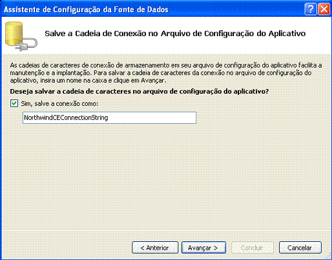Close the data source wizard window
Image resolution: width=332 pixels, height=260 pixels.
coord(324,10)
